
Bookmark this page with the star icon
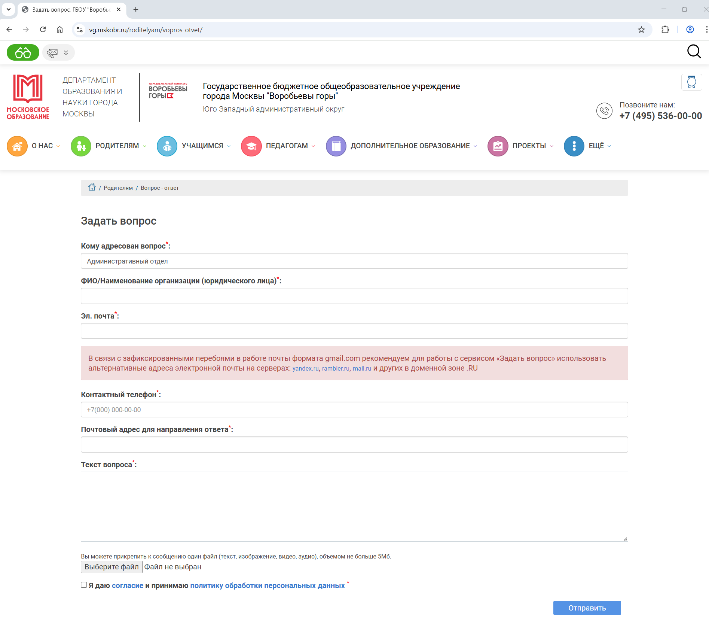point(641,30)
